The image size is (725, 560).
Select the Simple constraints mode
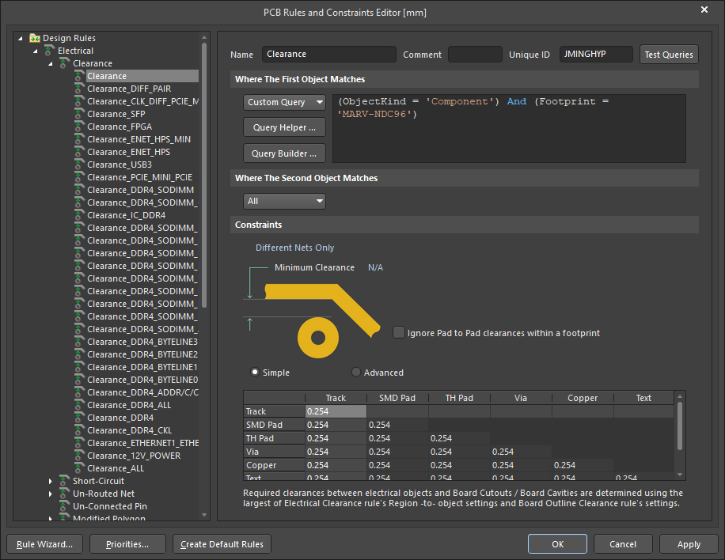coord(254,372)
